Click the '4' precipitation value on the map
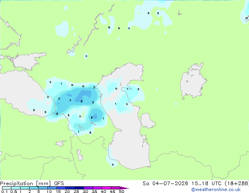The width and height of the screenshot is (249, 193). (x=70, y=100)
